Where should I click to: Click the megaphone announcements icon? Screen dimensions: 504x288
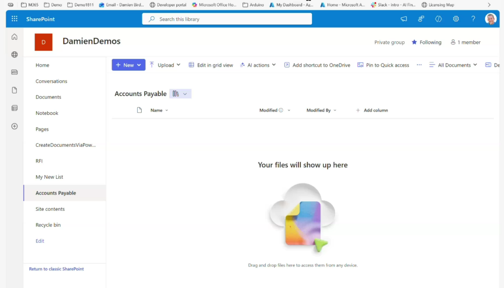pyautogui.click(x=404, y=19)
